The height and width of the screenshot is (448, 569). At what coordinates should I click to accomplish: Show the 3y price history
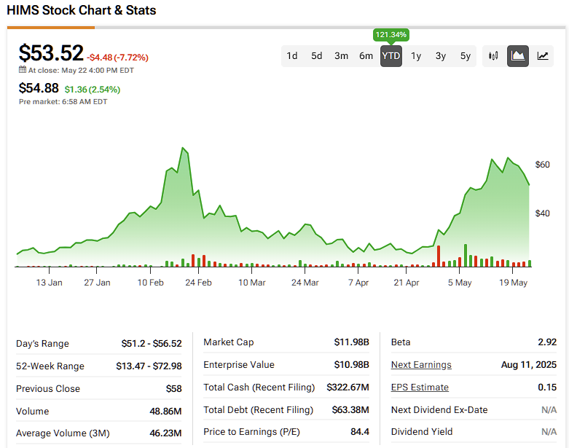441,56
